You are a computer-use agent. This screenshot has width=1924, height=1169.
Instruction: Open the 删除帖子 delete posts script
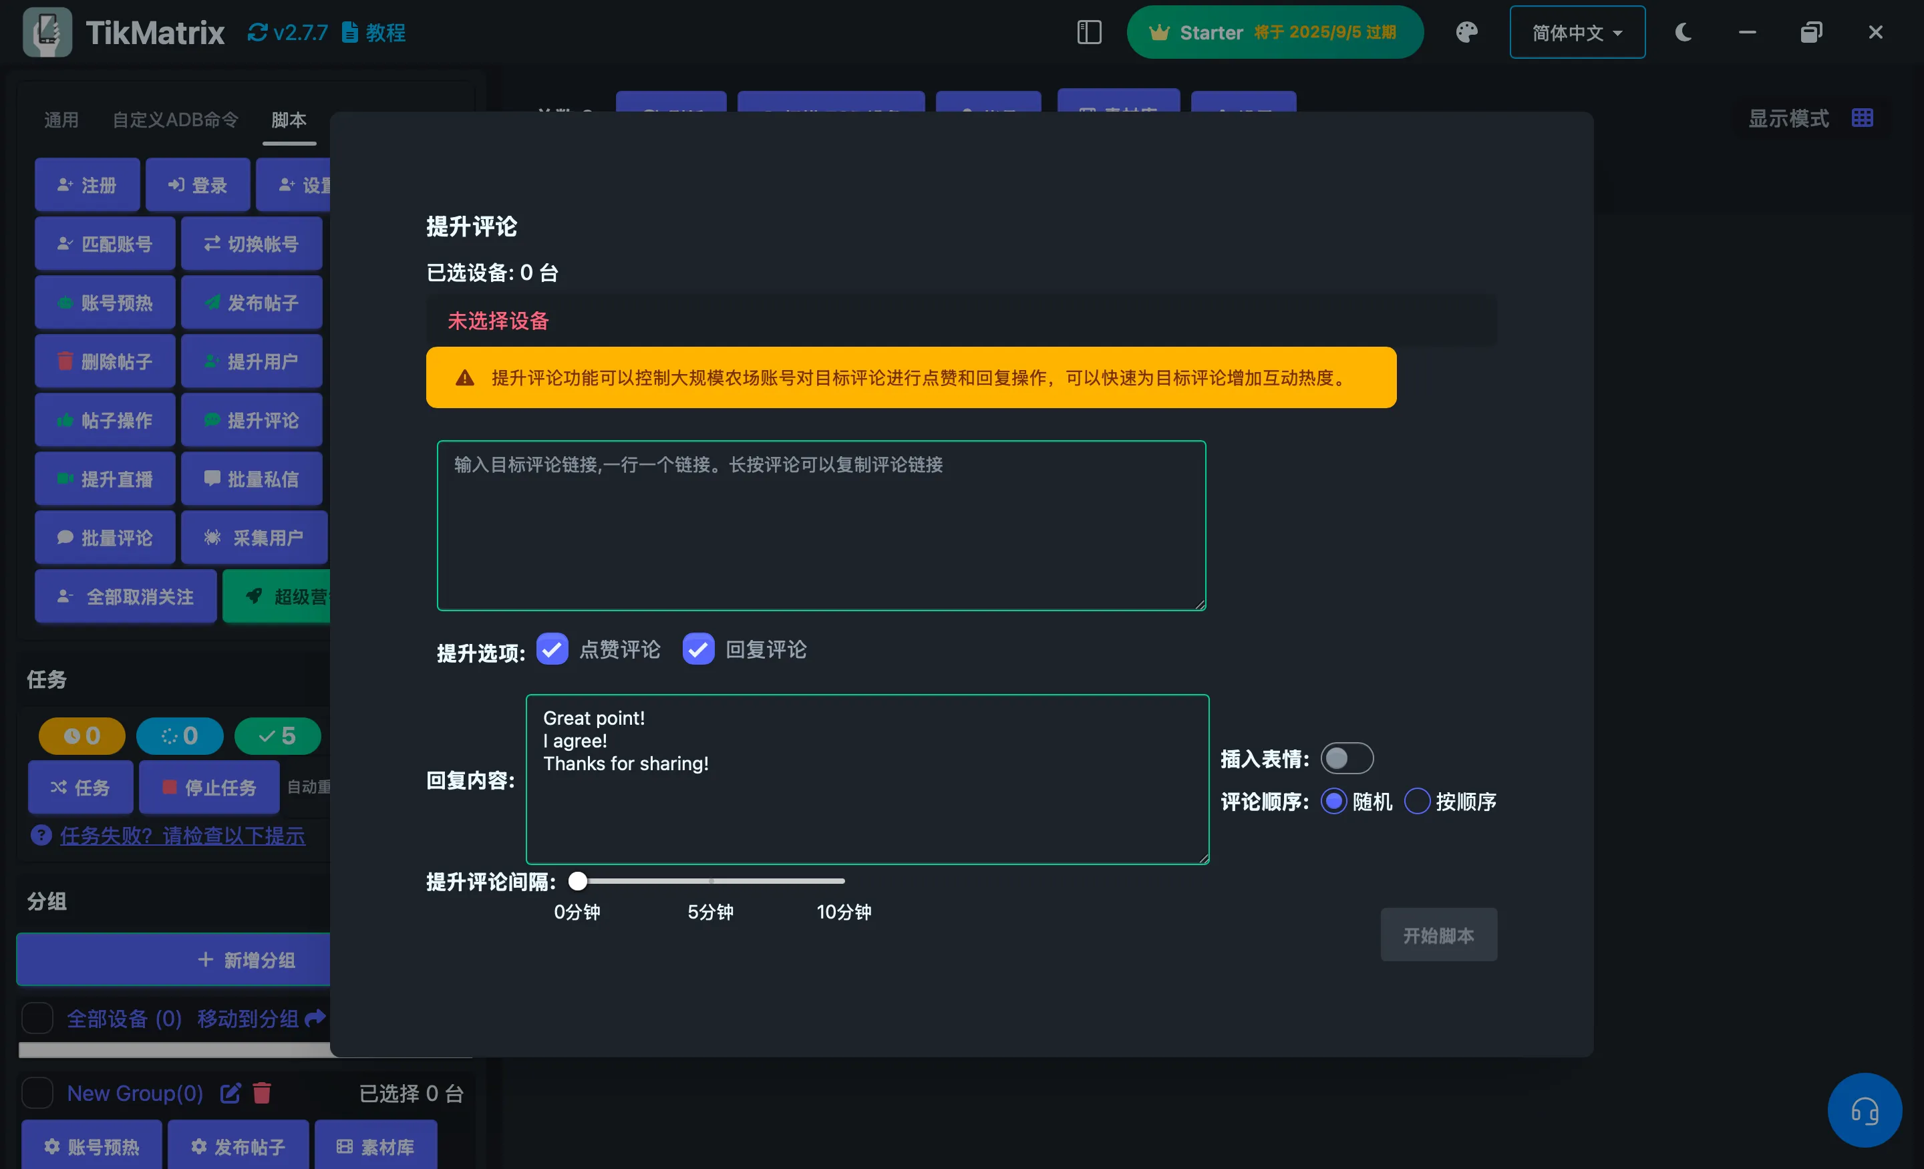105,361
